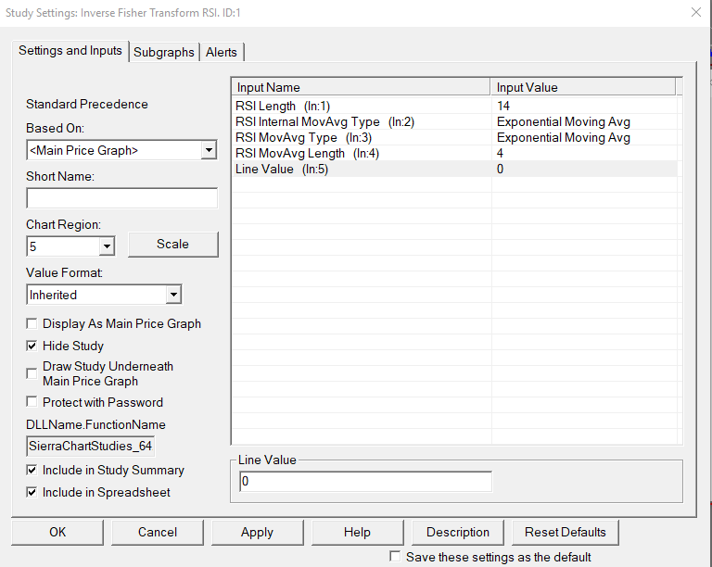Click the Scale button
Screen dimensions: 712x567
click(172, 245)
